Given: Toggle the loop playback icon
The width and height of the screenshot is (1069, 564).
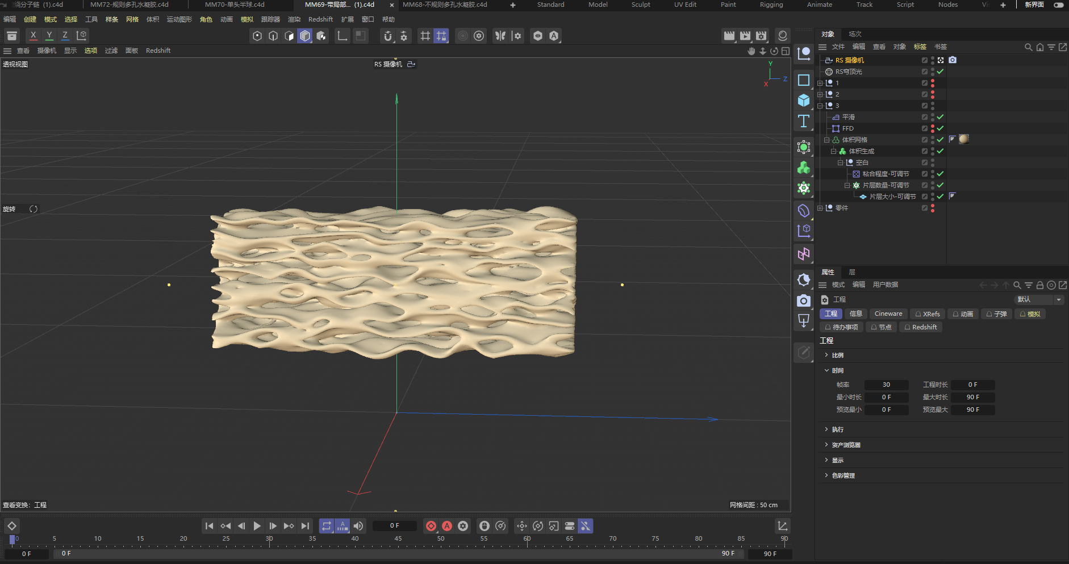Looking at the screenshot, I should (327, 526).
